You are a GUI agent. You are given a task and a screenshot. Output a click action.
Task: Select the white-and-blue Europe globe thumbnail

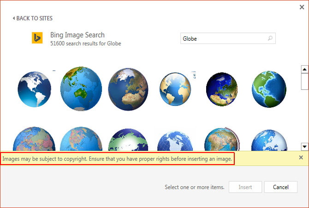click(x=269, y=140)
